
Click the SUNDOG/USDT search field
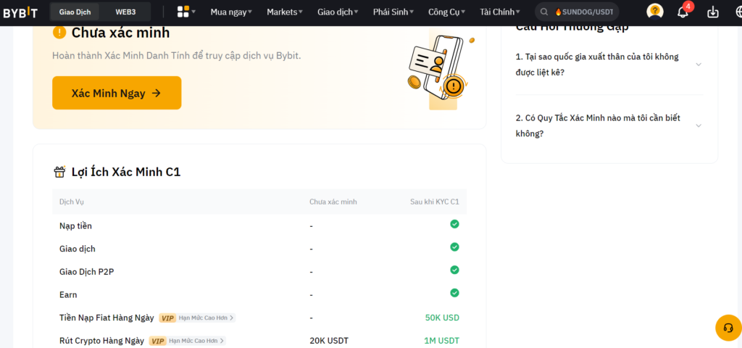(x=583, y=12)
